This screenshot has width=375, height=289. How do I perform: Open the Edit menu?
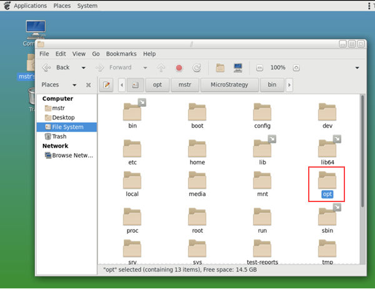(x=61, y=54)
